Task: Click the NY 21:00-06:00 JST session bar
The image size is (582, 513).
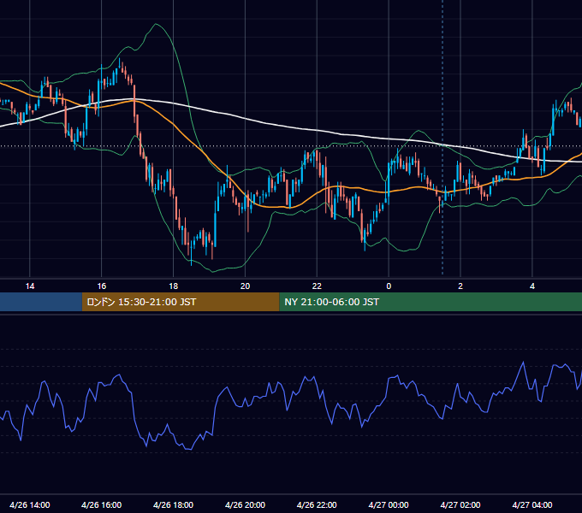Action: tap(431, 302)
